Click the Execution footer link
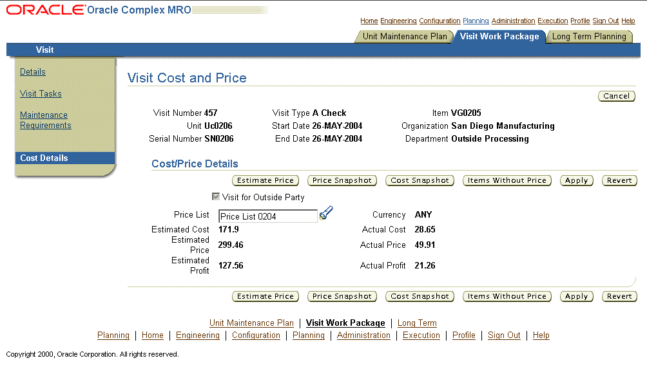The image size is (647, 385). tap(421, 335)
